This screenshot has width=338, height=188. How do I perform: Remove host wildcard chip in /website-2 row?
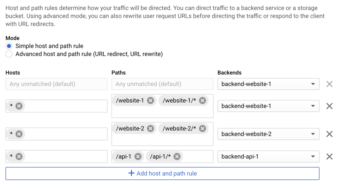[x=19, y=134]
